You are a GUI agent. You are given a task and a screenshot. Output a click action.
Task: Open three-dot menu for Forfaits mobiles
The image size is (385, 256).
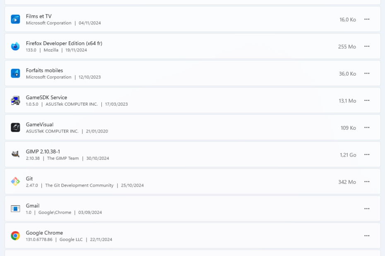pos(367,73)
